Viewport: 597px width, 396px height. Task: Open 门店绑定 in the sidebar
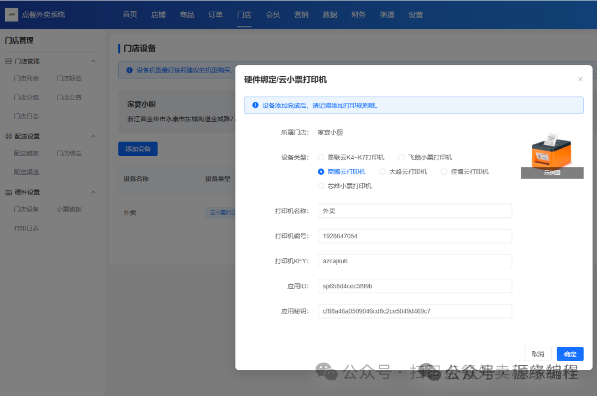pos(69,153)
